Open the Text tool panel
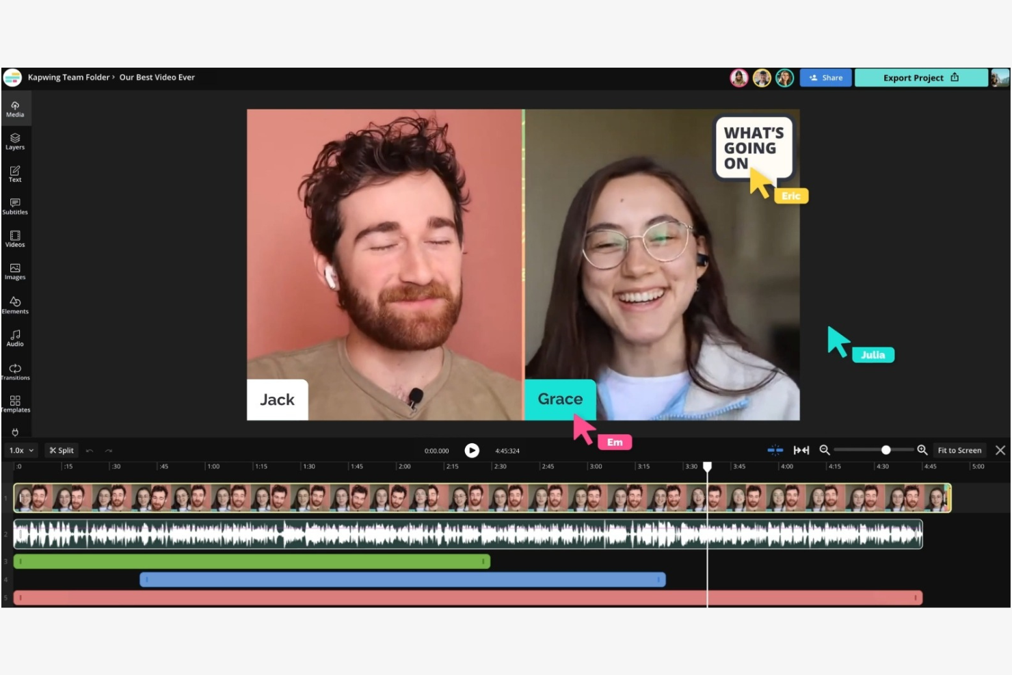Viewport: 1012px width, 675px height. [x=14, y=174]
